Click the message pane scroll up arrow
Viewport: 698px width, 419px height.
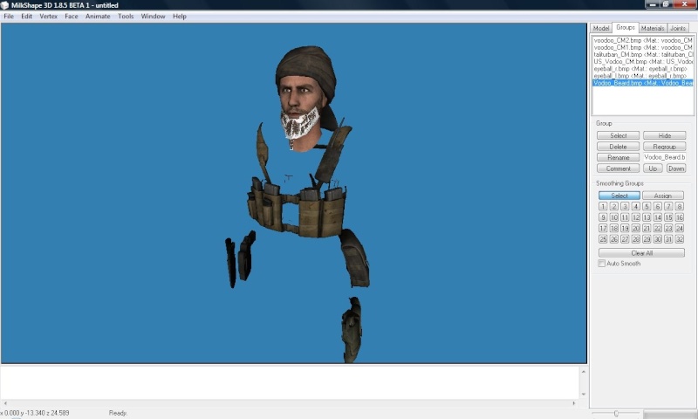point(583,371)
